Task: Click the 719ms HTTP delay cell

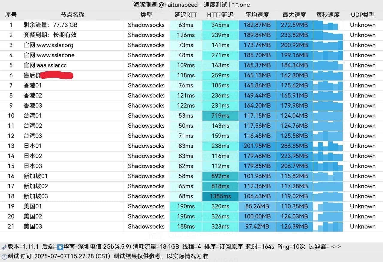Action: click(x=221, y=116)
